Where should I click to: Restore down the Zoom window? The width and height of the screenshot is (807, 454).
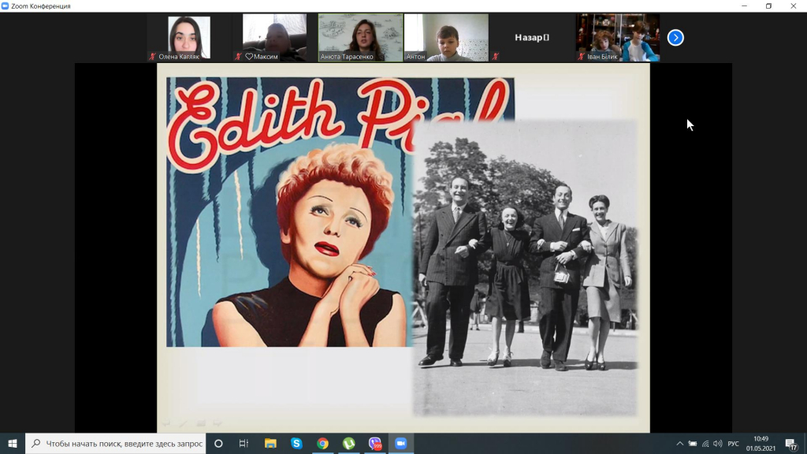click(768, 6)
